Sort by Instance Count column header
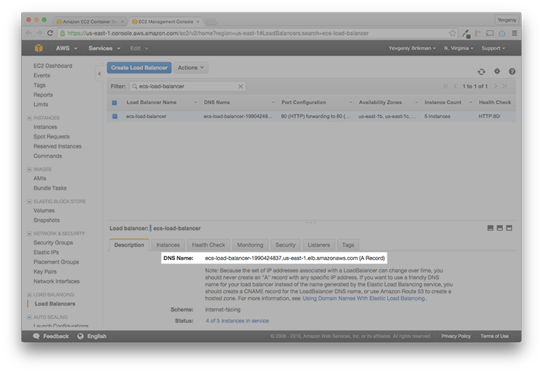 coord(443,102)
